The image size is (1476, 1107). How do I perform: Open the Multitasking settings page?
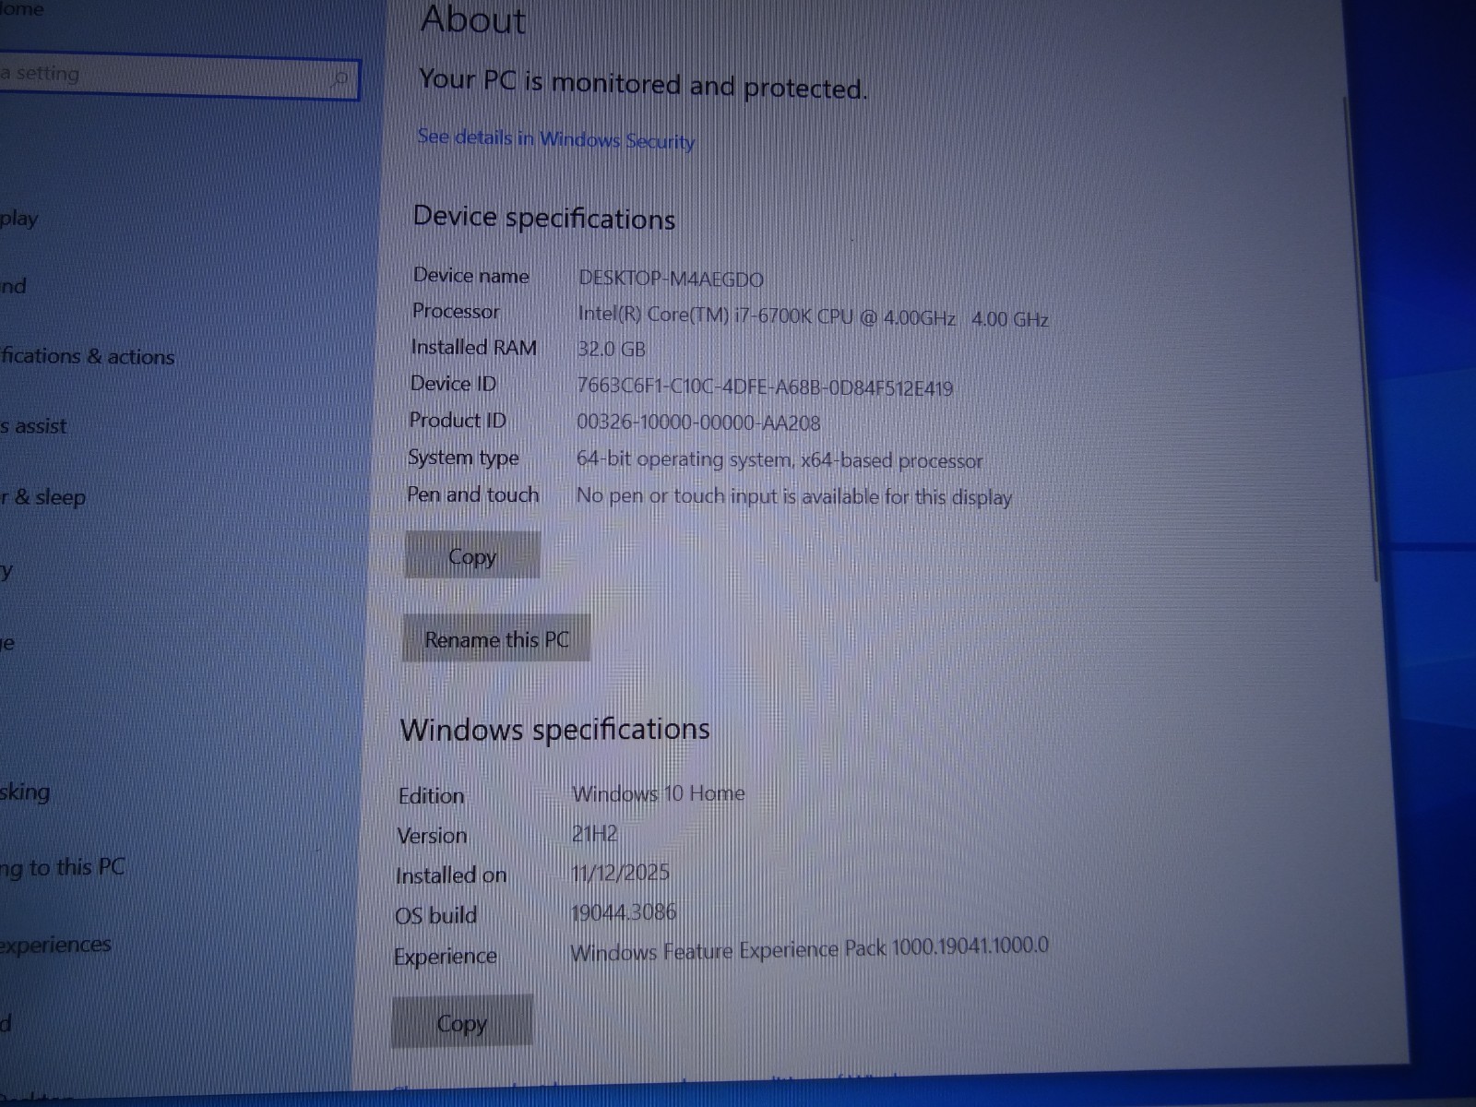(x=25, y=792)
